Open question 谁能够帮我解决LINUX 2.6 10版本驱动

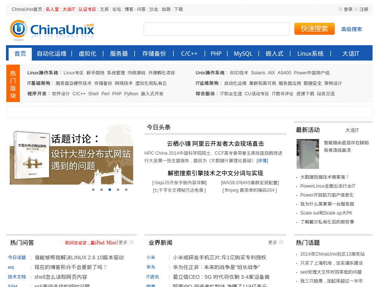point(79,257)
